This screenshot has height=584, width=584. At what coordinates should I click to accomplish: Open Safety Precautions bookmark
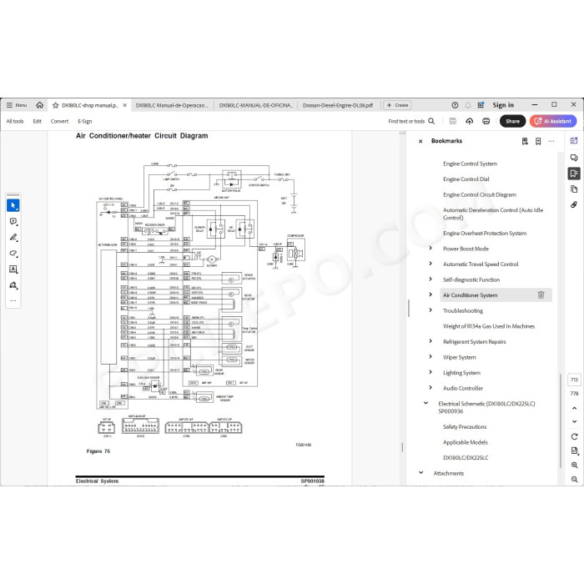click(x=465, y=427)
